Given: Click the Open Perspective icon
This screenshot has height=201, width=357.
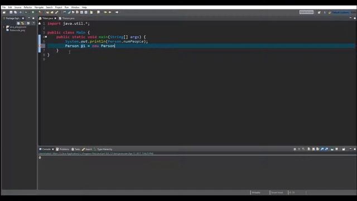Looking at the screenshot, I should (319, 12).
